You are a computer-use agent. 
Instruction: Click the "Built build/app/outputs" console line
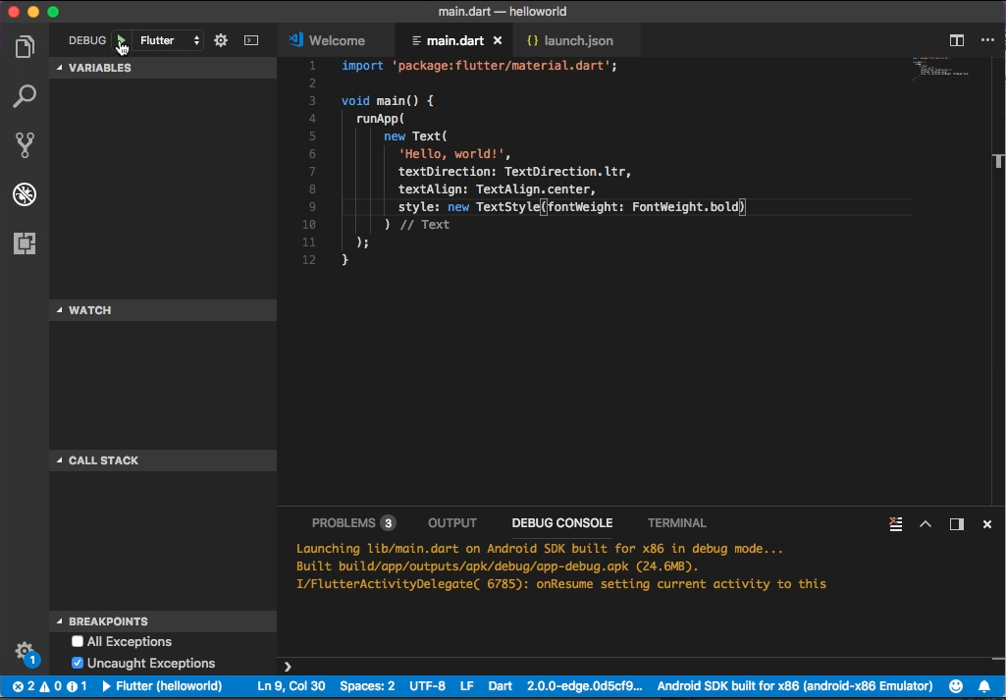(x=498, y=566)
